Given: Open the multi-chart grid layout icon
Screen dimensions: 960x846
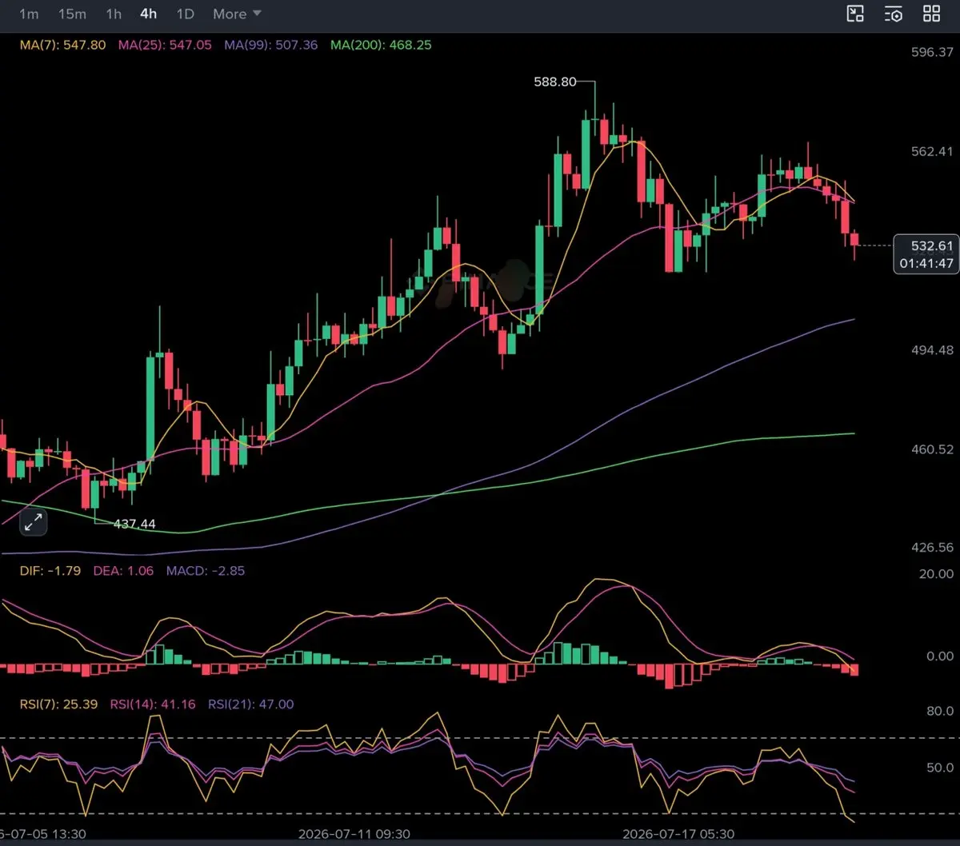Looking at the screenshot, I should [x=931, y=13].
